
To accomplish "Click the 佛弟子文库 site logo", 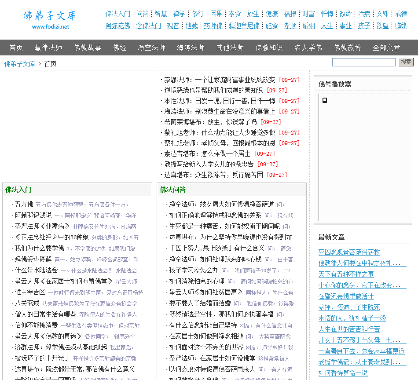I will pos(50,20).
